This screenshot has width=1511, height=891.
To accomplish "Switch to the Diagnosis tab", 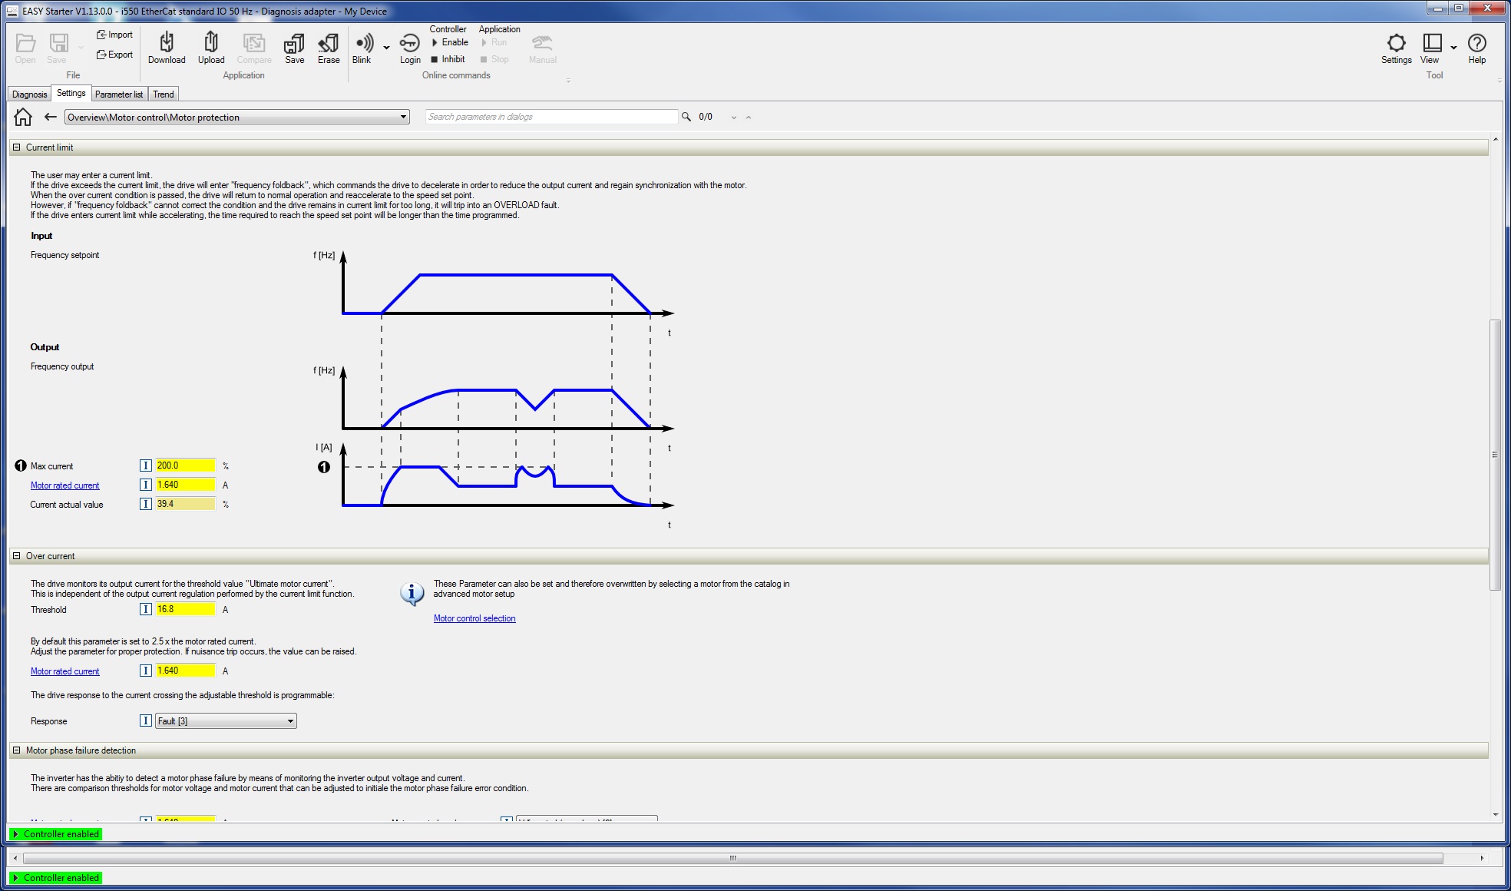I will (30, 94).
